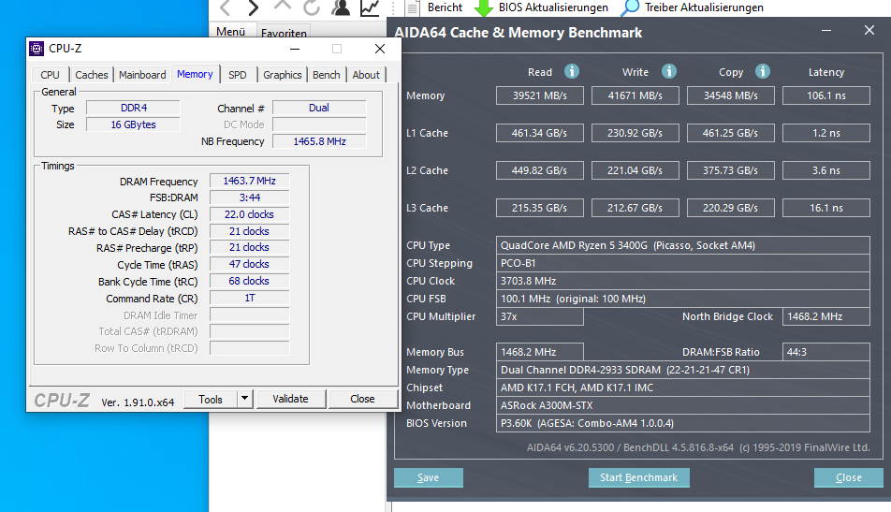Switch to the CPU tab in CPU-Z
The height and width of the screenshot is (512, 891).
click(x=50, y=75)
